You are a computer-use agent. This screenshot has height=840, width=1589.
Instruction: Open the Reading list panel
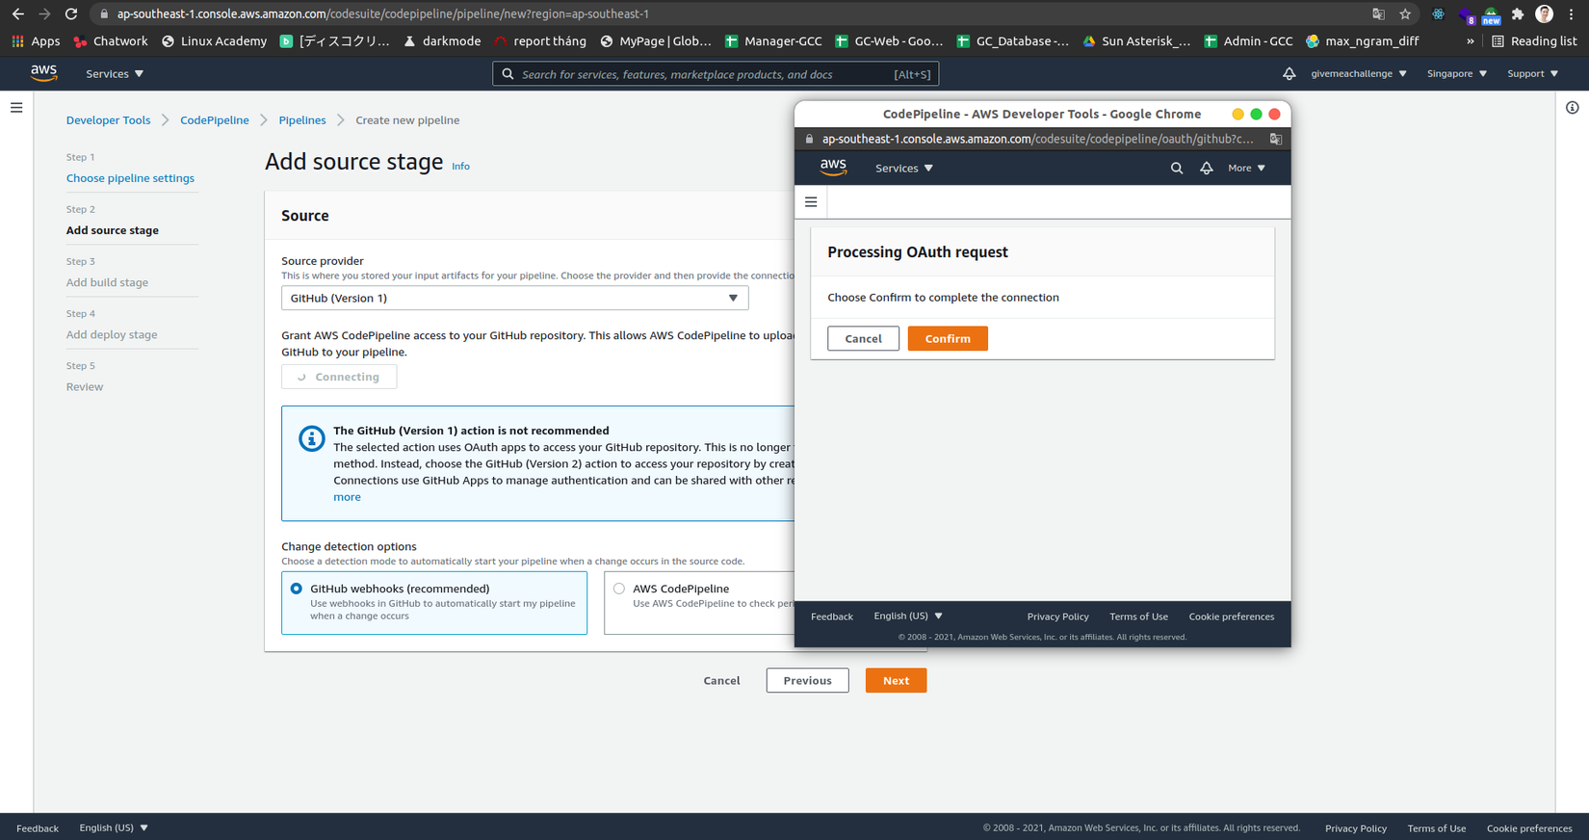(1534, 41)
